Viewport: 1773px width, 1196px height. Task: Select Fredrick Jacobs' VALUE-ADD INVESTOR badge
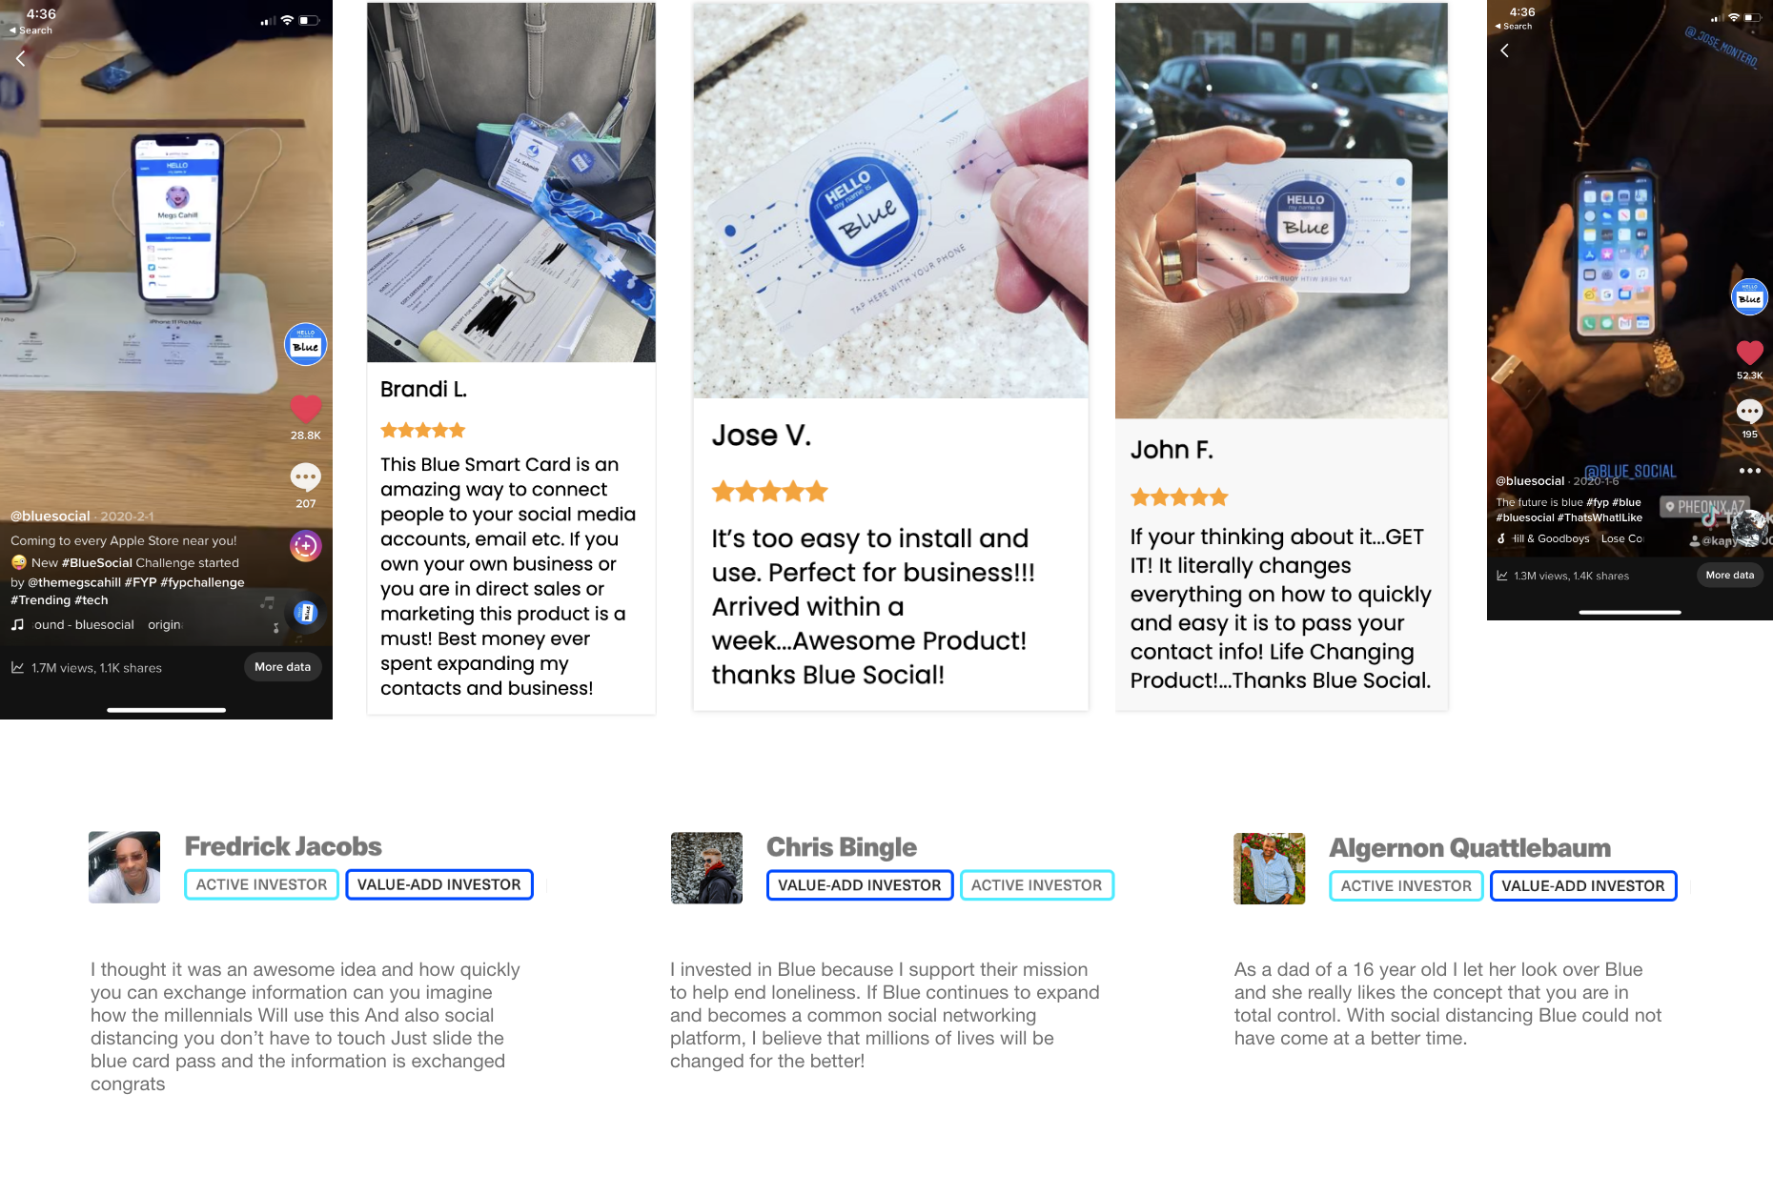pos(438,884)
